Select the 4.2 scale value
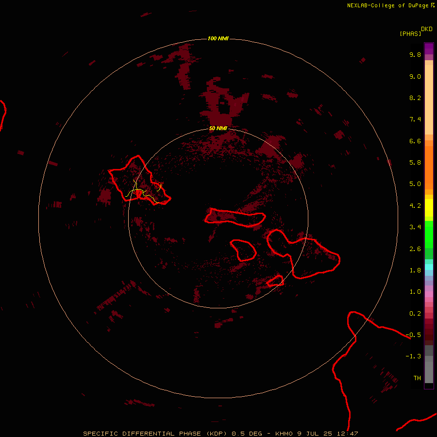437x437 pixels. (x=415, y=206)
